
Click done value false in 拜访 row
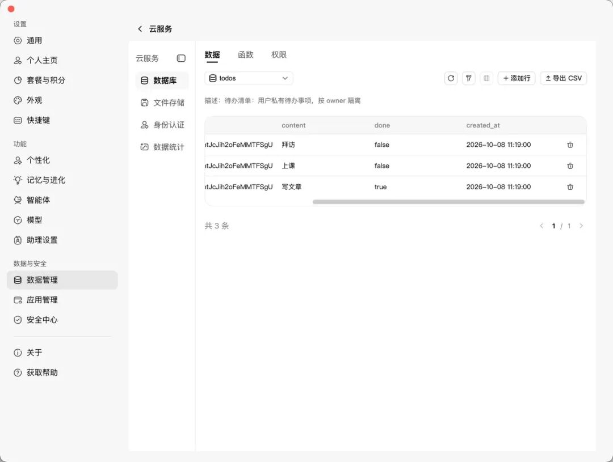381,145
